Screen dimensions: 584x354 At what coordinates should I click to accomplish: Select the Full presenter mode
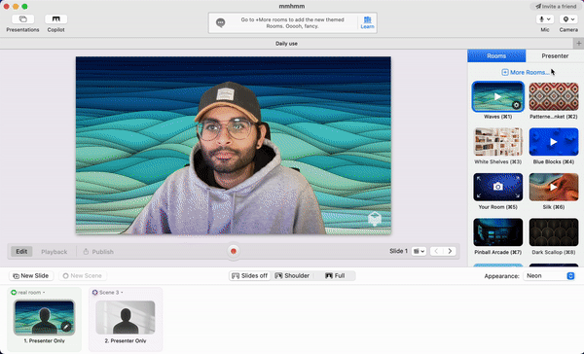(335, 276)
